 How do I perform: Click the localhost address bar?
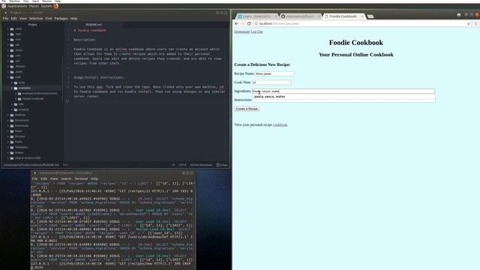(361, 23)
